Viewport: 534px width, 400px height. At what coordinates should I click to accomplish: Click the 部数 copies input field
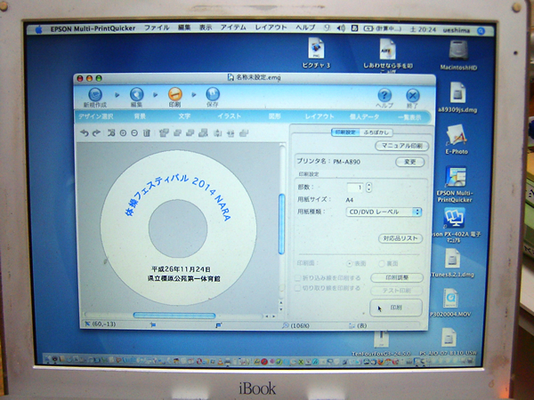coord(354,187)
